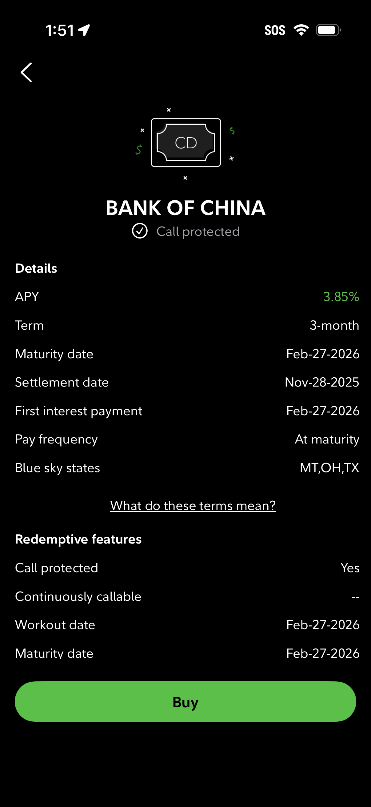Tap the back arrow icon
The height and width of the screenshot is (807, 371).
[26, 72]
